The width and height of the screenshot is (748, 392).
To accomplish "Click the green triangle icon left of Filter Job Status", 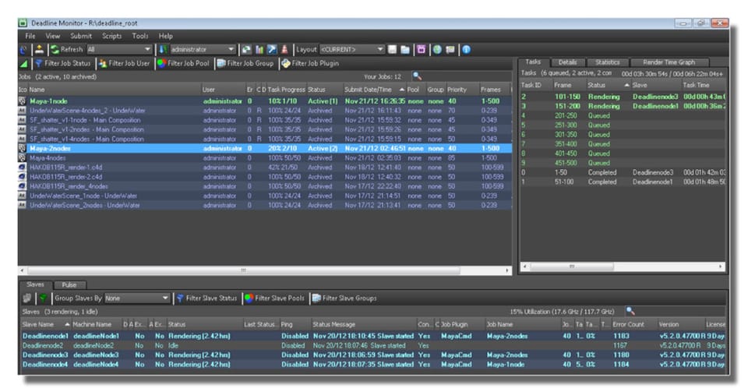I will (24, 63).
